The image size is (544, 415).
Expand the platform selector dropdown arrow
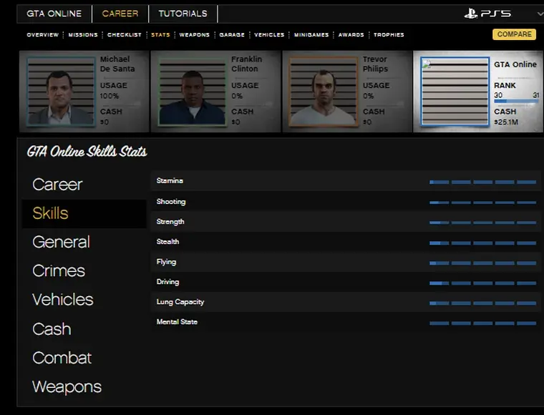[x=539, y=14]
